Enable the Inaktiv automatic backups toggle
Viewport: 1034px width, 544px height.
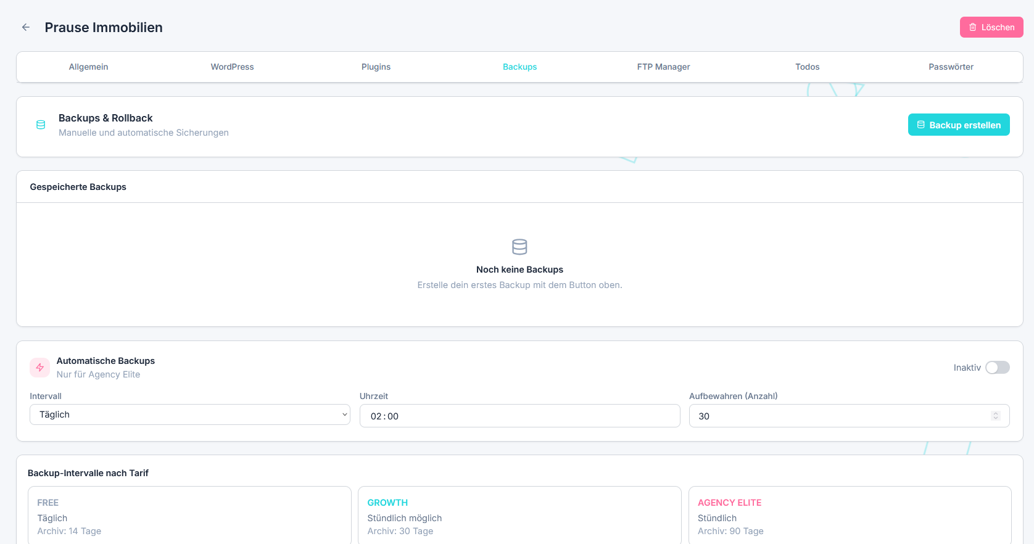[997, 368]
